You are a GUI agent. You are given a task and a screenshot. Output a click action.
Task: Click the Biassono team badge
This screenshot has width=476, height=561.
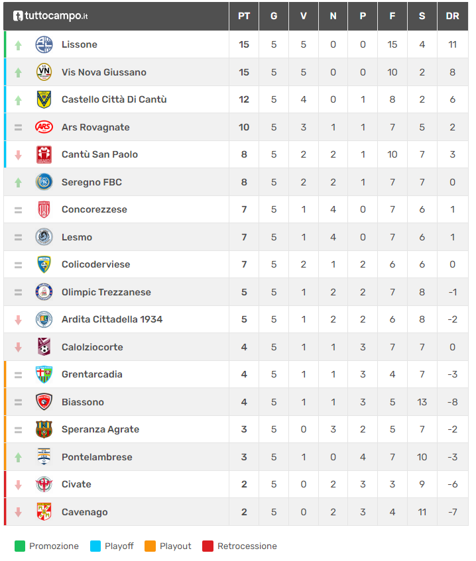44,402
